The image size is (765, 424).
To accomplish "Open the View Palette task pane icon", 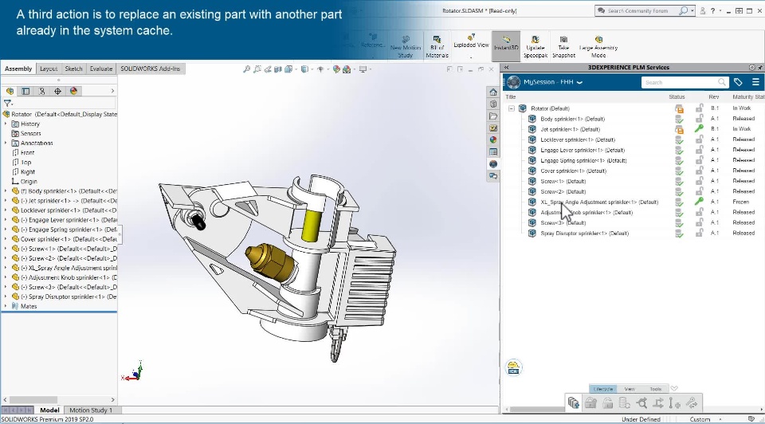I will coord(493,128).
